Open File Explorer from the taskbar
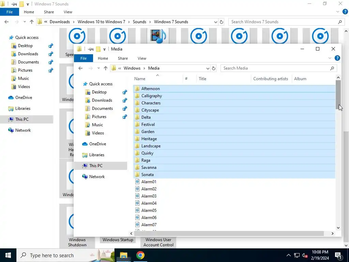The height and width of the screenshot is (262, 349). (123, 255)
